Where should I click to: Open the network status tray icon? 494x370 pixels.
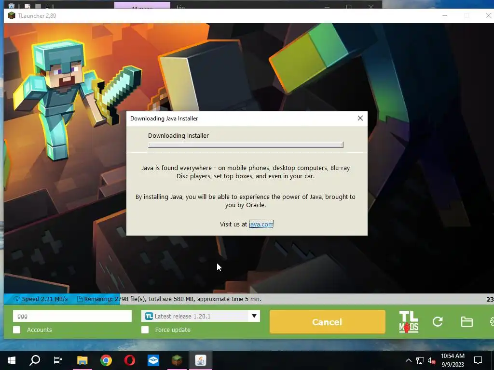pos(420,360)
